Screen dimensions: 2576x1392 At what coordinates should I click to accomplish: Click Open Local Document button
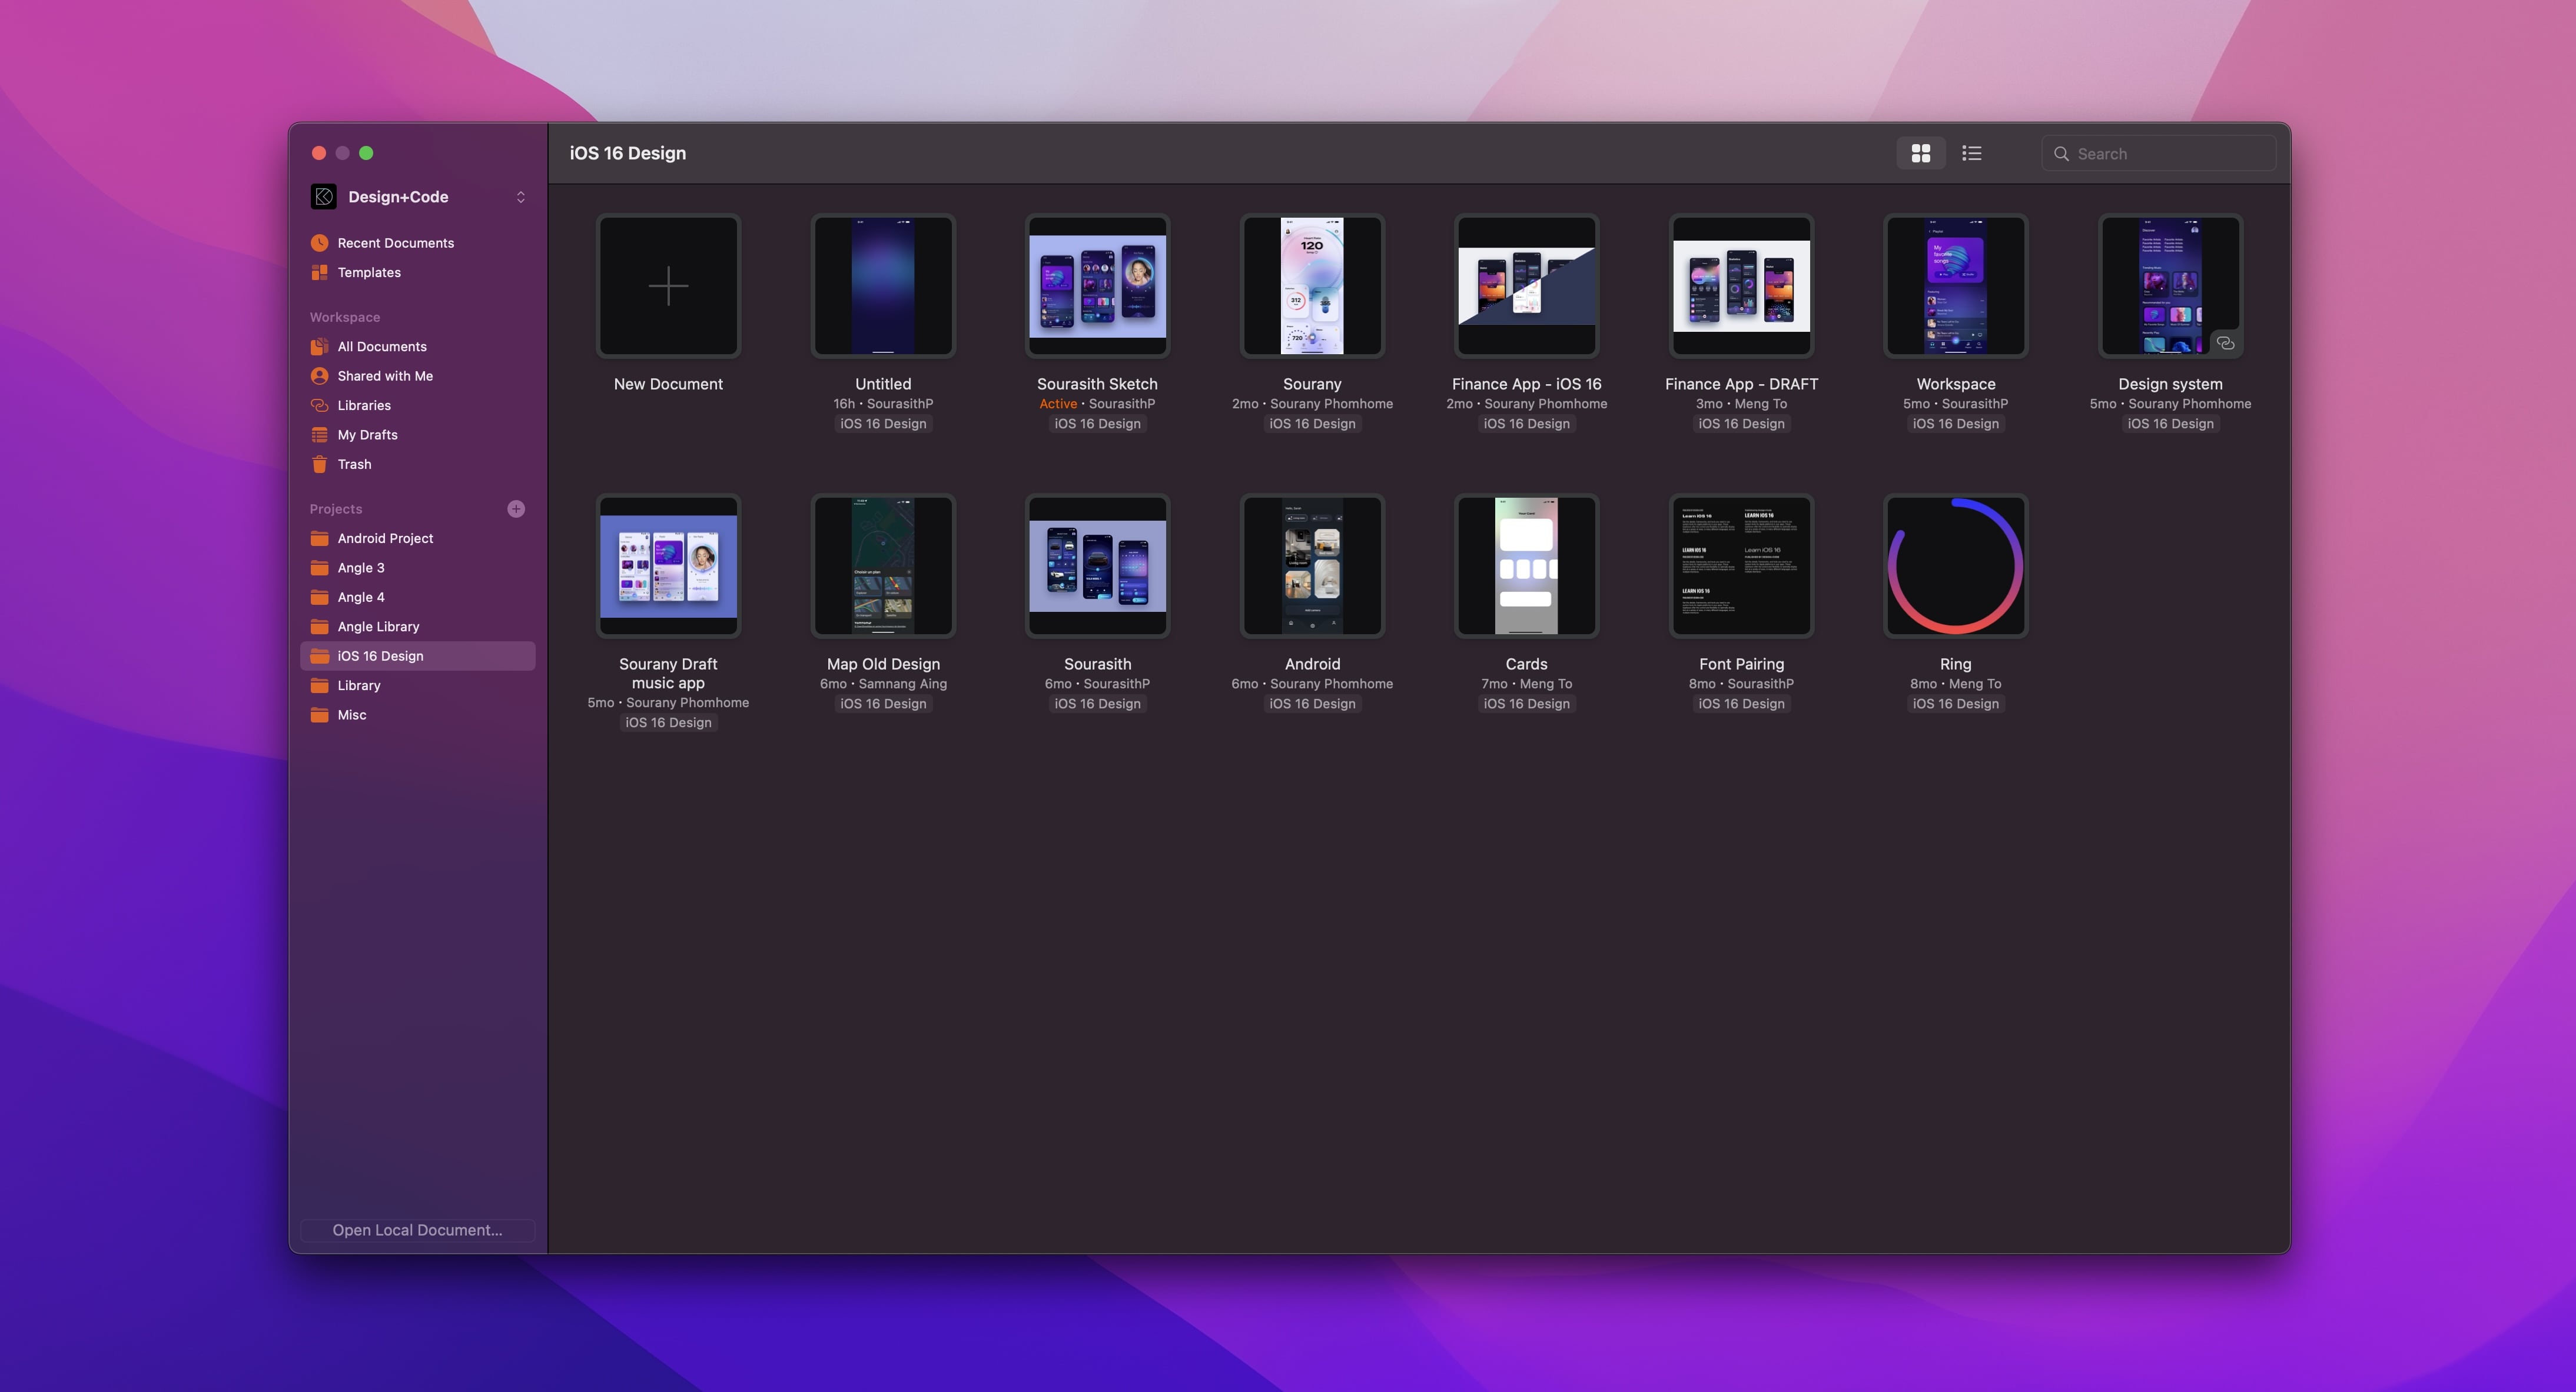(x=417, y=1230)
